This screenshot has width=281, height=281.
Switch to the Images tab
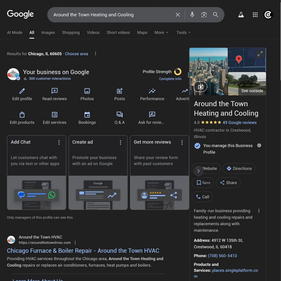[x=48, y=32]
